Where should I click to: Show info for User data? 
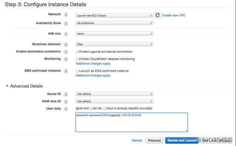[66, 109]
